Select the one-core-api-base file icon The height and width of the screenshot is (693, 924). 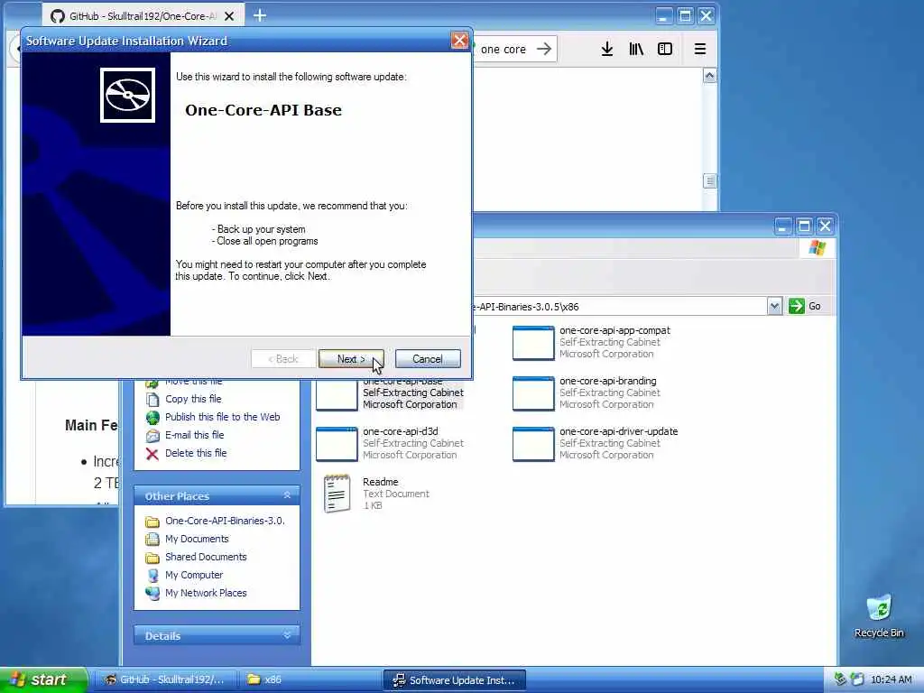point(337,395)
